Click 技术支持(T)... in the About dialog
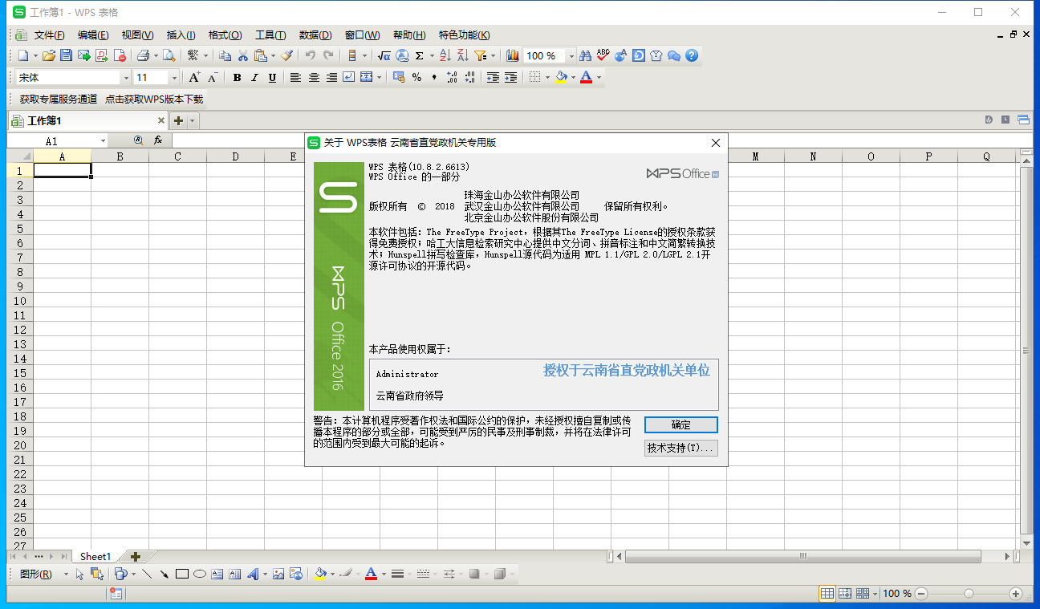Viewport: 1040px width, 609px height. (x=681, y=449)
